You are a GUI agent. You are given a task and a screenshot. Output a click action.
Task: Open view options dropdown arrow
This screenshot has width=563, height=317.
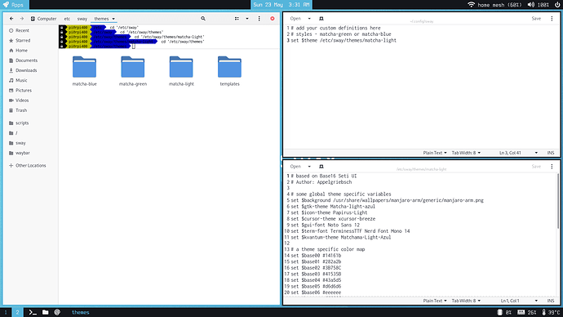point(247,19)
